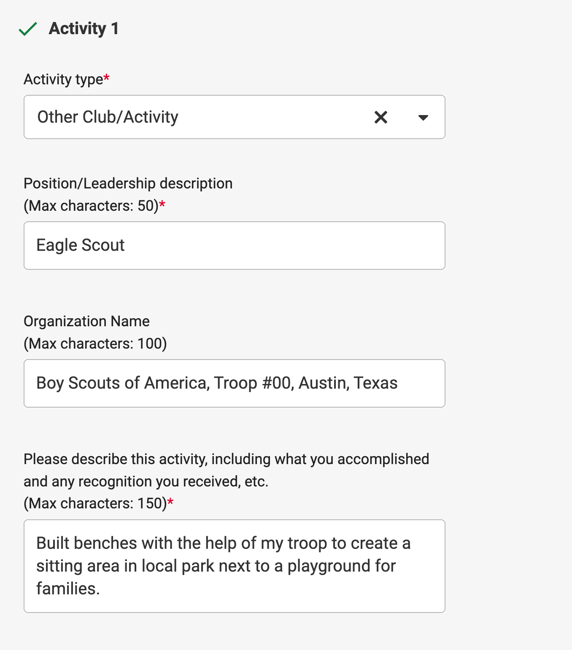The width and height of the screenshot is (572, 650).
Task: Clear the Activity type selection with X
Action: point(380,117)
